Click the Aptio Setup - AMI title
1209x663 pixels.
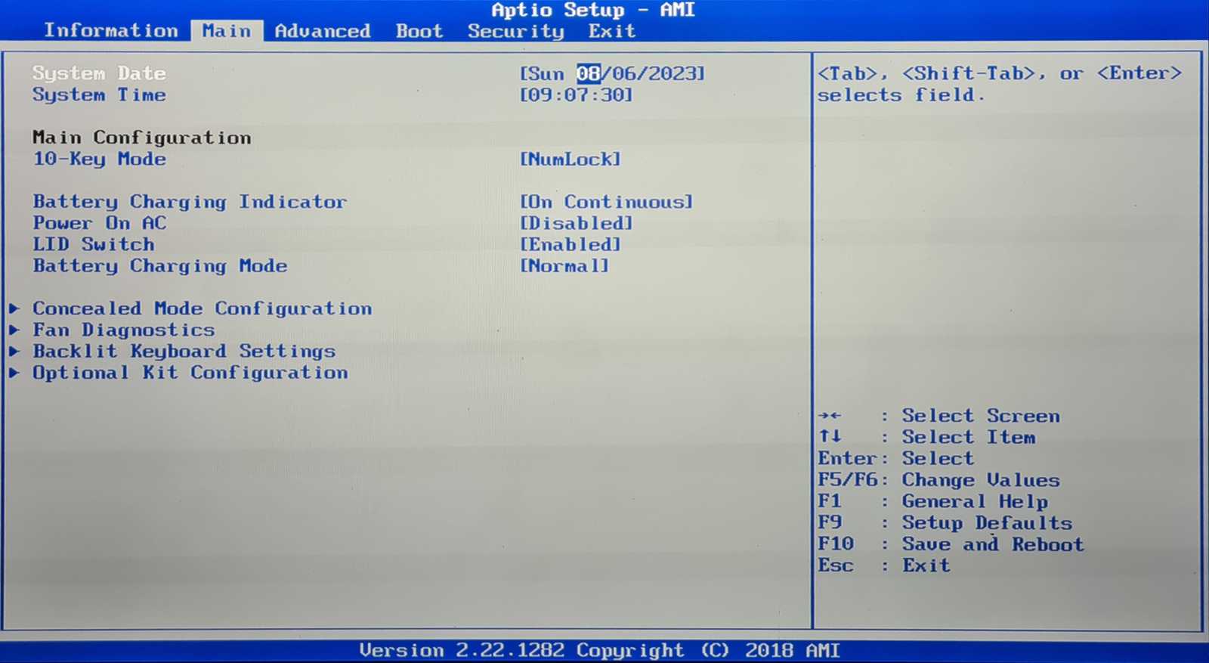click(593, 10)
